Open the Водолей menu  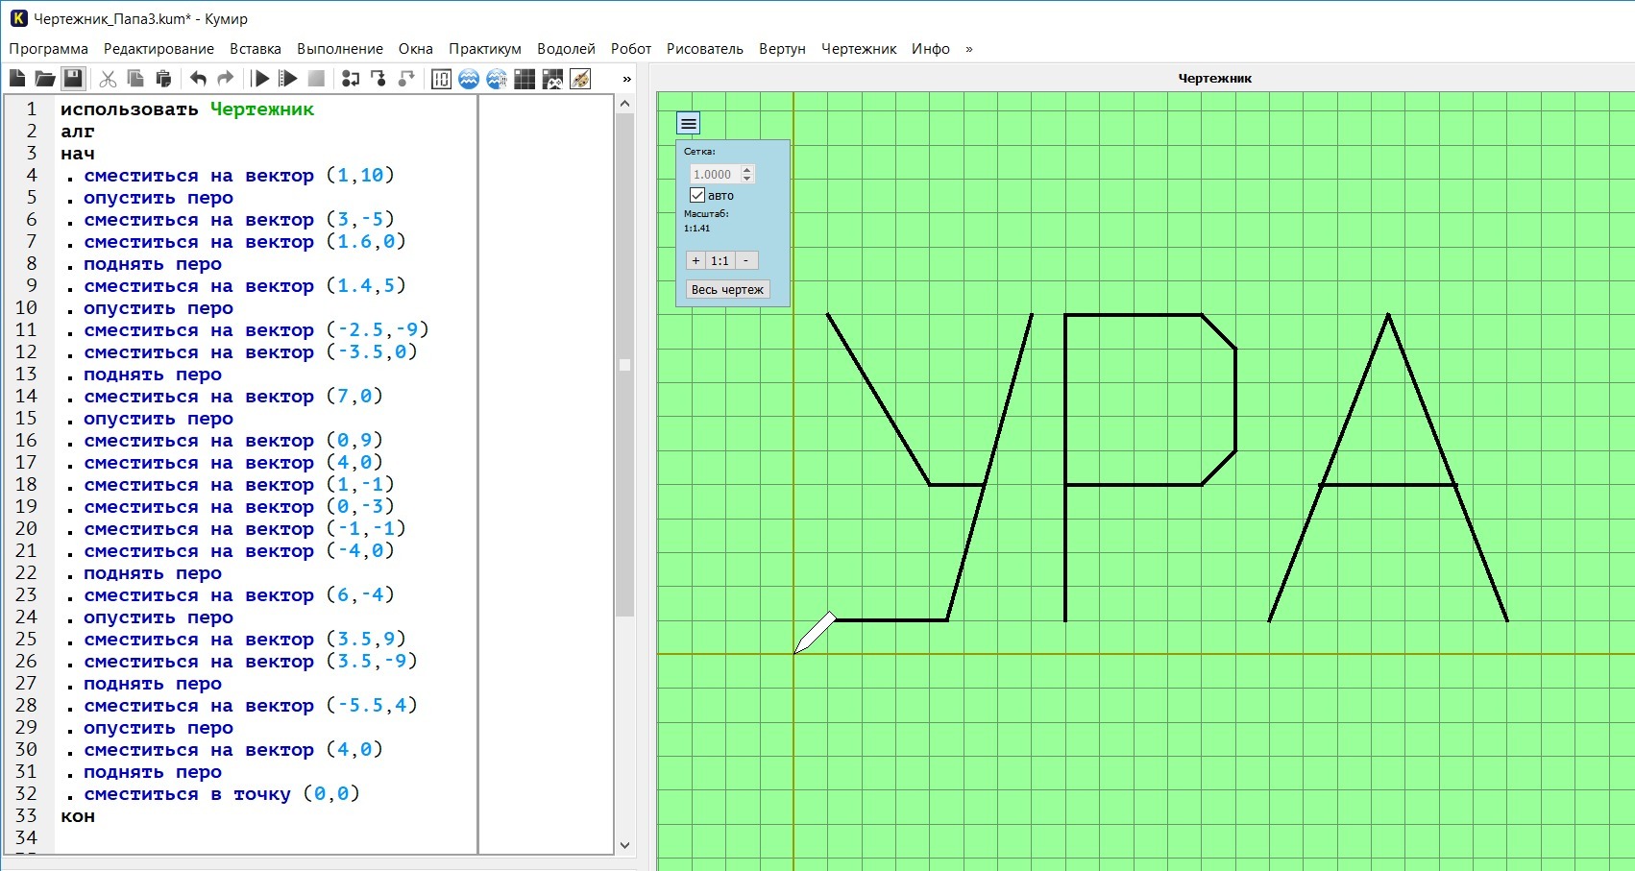coord(566,49)
